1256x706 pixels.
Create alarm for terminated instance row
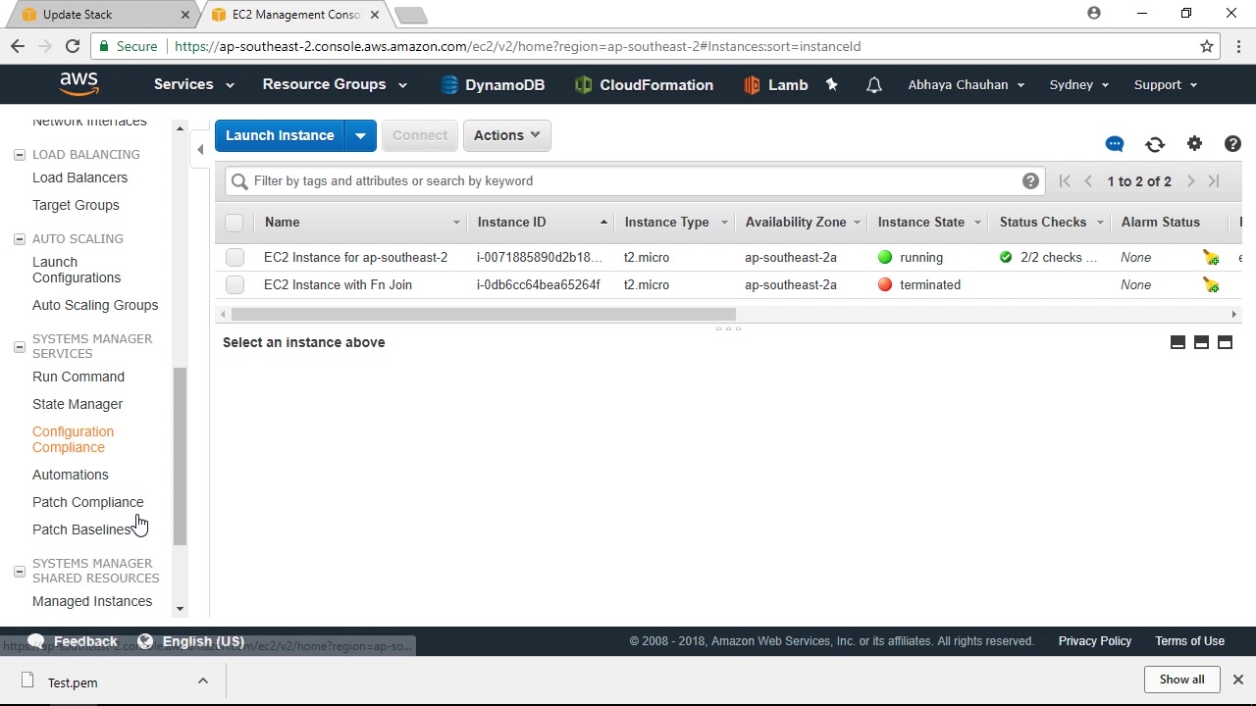pyautogui.click(x=1211, y=285)
